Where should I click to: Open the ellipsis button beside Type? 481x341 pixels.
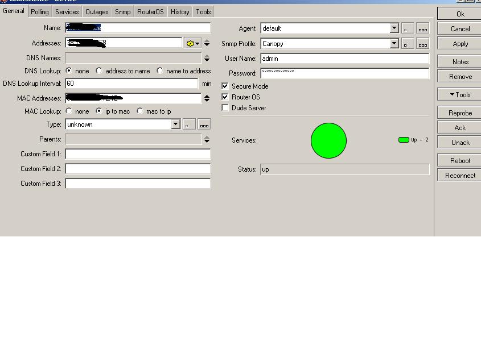204,124
